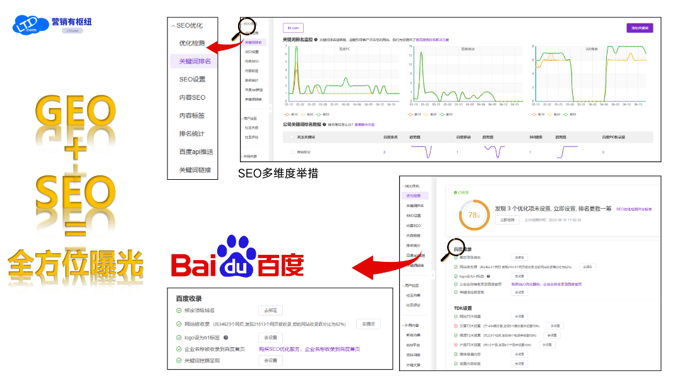682x383 pixels.
Task: Toggle 前10 legend under 360搜索 chart
Action: click(538, 114)
